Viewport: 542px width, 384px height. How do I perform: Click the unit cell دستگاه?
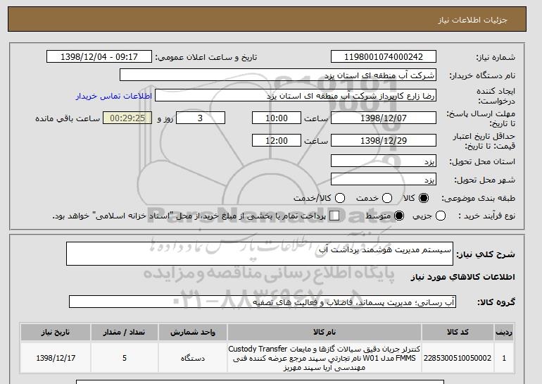tap(193, 358)
